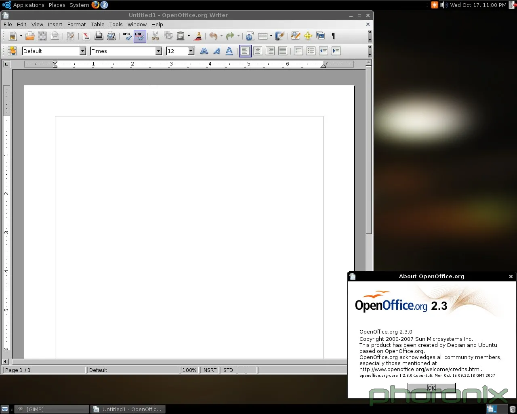Expand the Redo history dropdown

tap(238, 36)
